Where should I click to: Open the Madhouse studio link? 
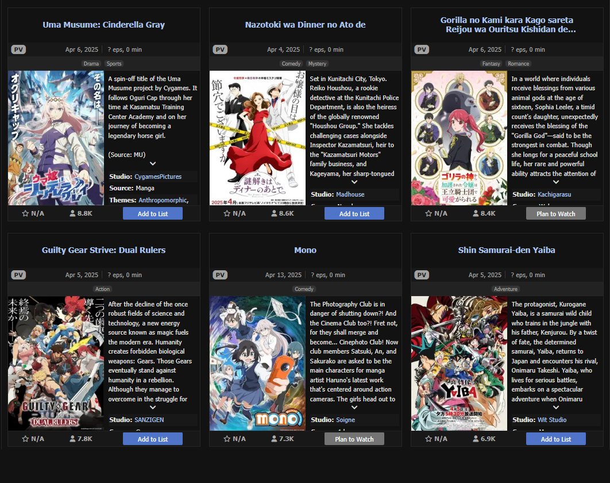pos(350,194)
